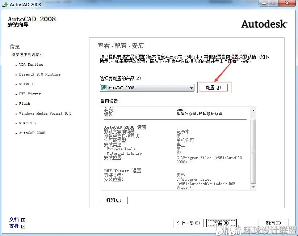Click the Express Tools row in settings

click(x=121, y=149)
